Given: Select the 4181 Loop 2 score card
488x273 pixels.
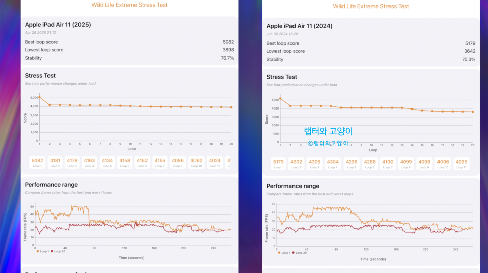Looking at the screenshot, I should [55, 162].
